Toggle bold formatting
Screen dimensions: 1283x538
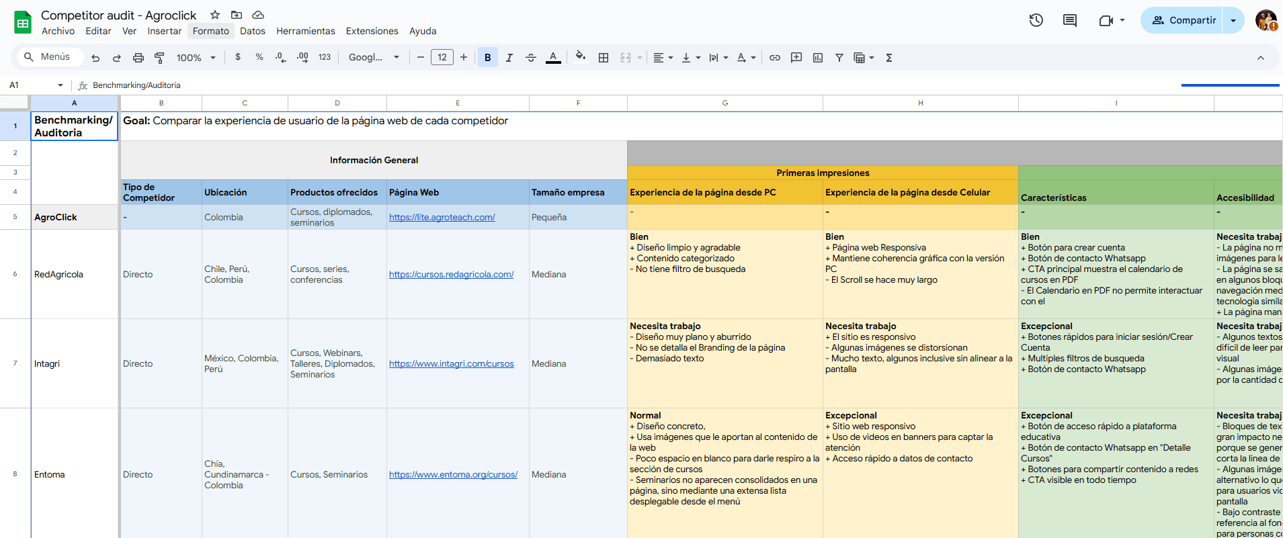point(488,58)
